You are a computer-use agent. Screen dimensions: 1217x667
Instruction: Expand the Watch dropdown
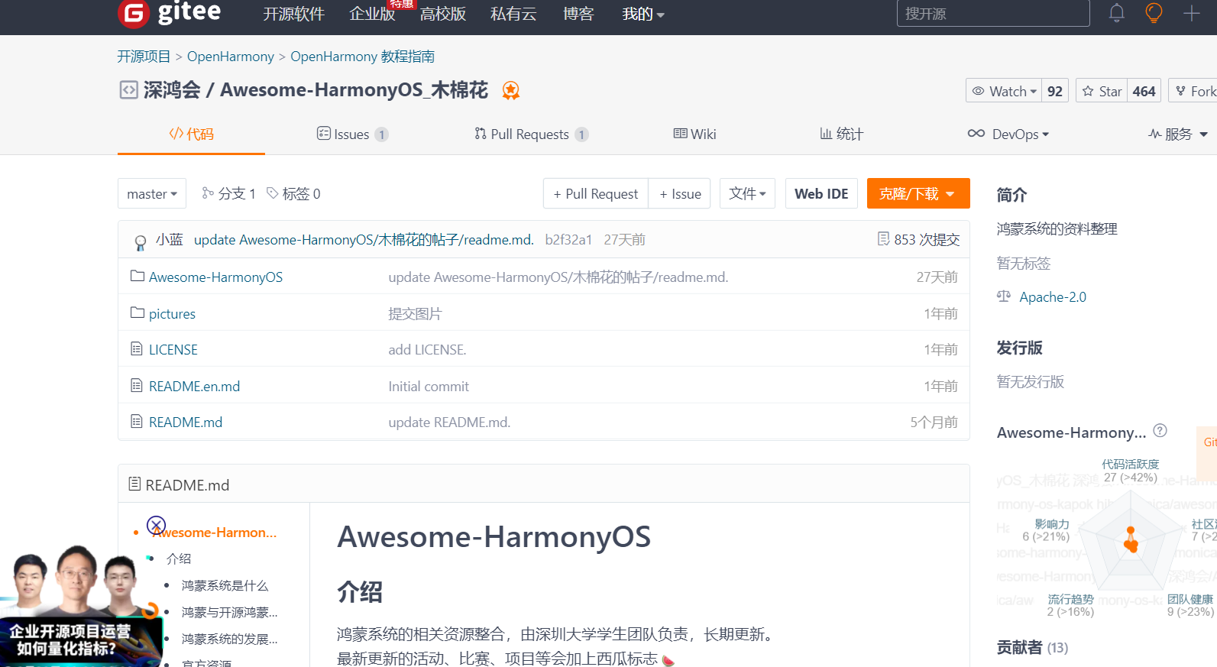tap(1004, 91)
